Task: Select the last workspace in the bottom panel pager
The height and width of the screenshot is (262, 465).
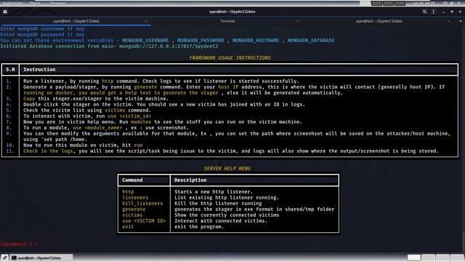Action: [457, 258]
